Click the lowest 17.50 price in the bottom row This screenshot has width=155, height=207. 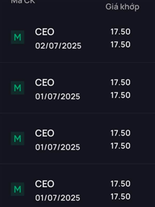(x=120, y=197)
